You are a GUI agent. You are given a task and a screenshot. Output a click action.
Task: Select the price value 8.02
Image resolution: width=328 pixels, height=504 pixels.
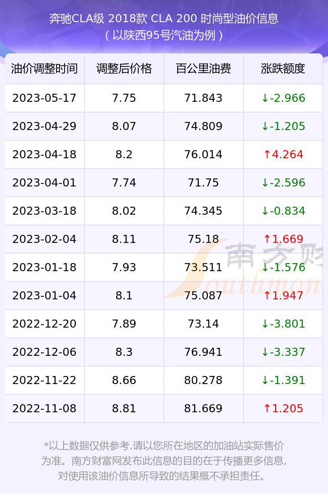click(124, 211)
